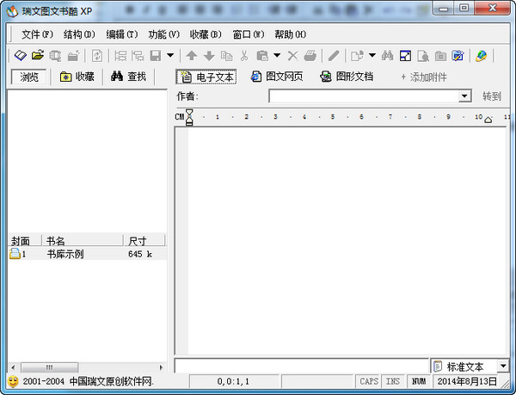Viewport: 516px width, 395px height.
Task: Open the folder icon in toolbar
Action: (38, 55)
